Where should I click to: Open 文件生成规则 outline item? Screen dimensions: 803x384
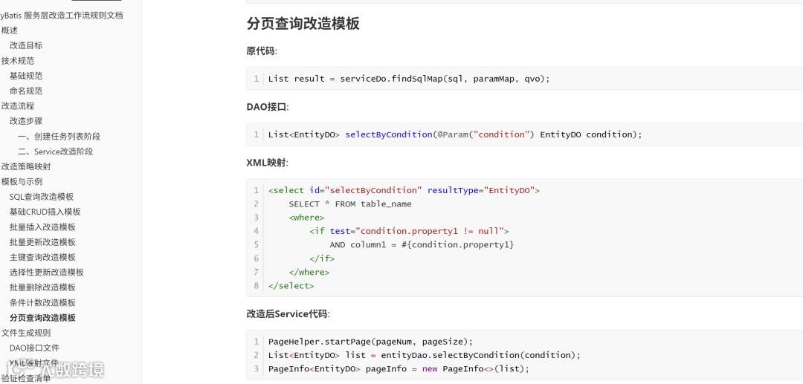tap(26, 333)
